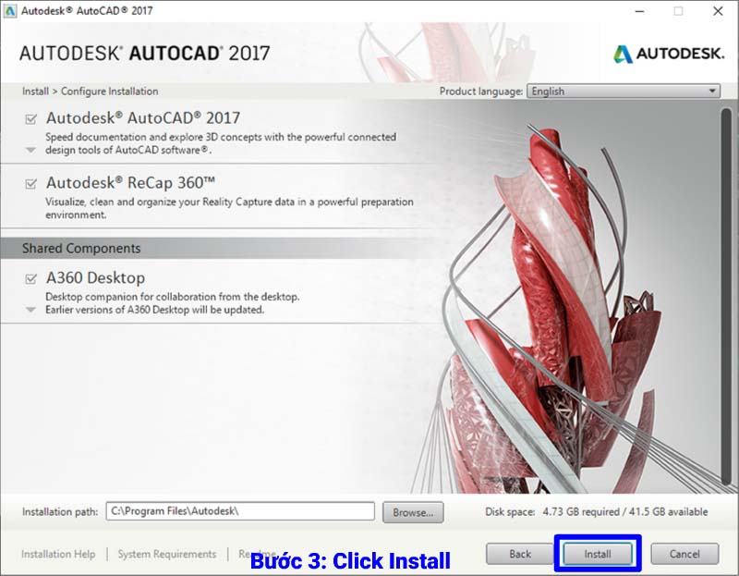Image resolution: width=739 pixels, height=576 pixels.
Task: Open the System Requirements link
Action: click(x=167, y=554)
